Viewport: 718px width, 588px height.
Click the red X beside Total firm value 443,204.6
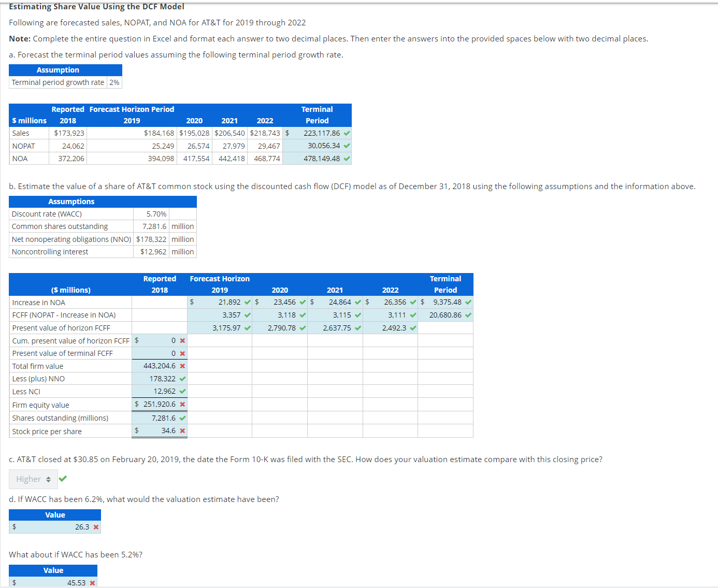[182, 366]
